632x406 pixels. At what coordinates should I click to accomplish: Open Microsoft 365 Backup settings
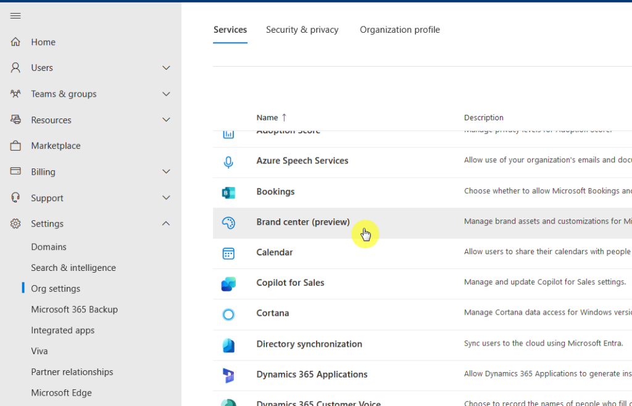pyautogui.click(x=75, y=309)
